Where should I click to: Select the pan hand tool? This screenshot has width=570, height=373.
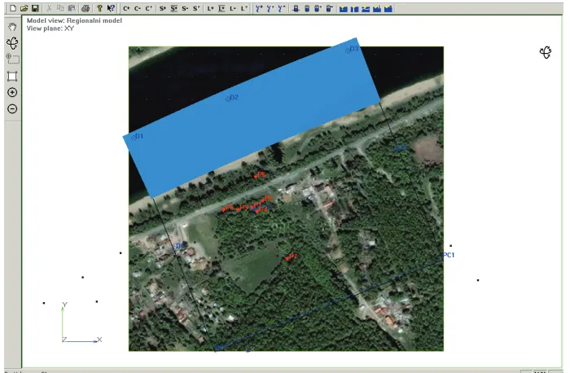pos(12,27)
